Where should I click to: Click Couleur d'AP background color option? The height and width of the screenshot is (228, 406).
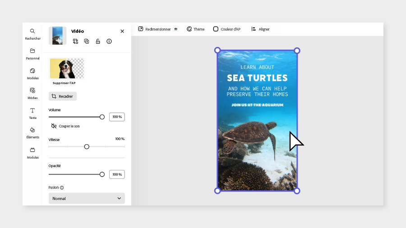click(x=227, y=29)
